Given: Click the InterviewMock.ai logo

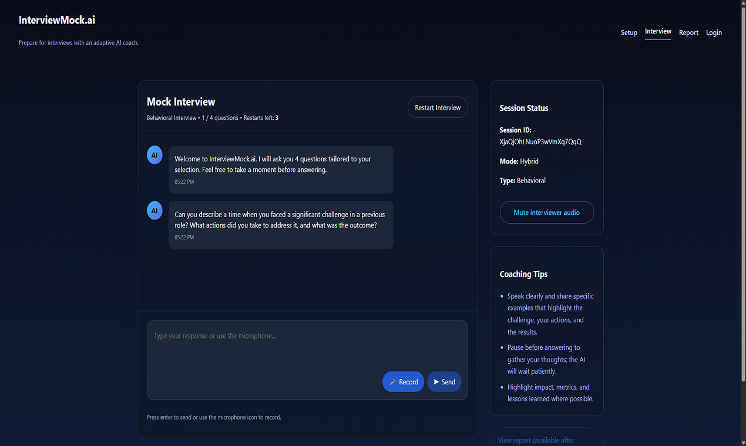Looking at the screenshot, I should click(57, 20).
